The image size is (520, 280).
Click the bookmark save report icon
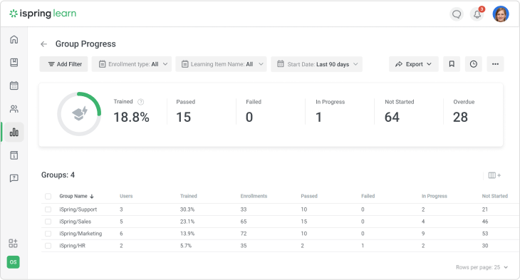point(452,64)
